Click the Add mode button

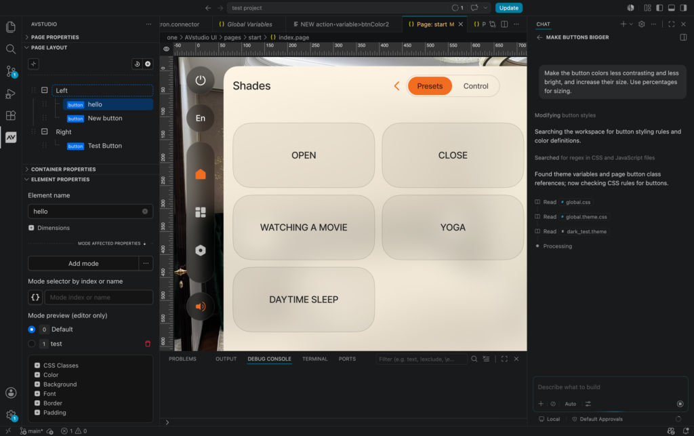(83, 263)
